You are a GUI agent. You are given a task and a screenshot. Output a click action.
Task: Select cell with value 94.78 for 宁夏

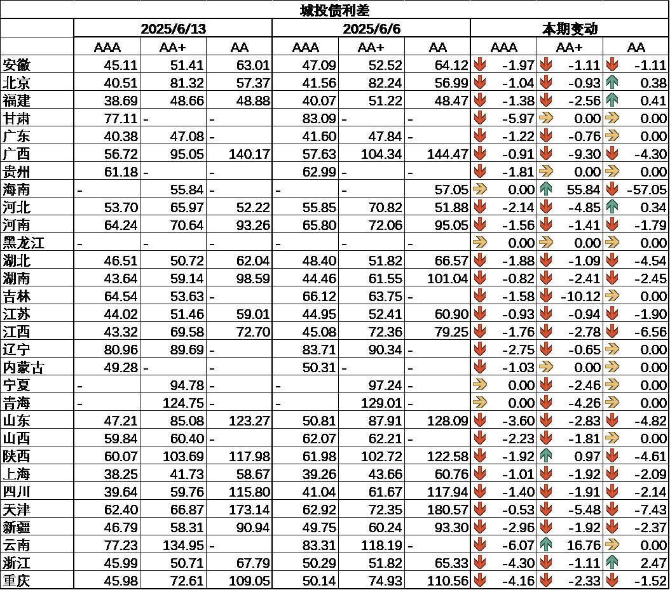coord(173,385)
